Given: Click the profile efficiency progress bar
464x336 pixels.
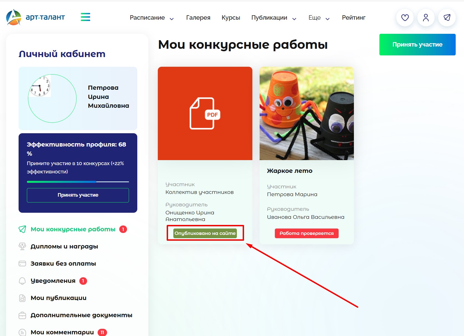Looking at the screenshot, I should 78,182.
